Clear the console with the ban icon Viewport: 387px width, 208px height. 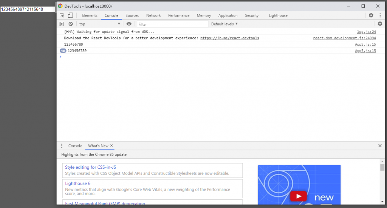71,24
